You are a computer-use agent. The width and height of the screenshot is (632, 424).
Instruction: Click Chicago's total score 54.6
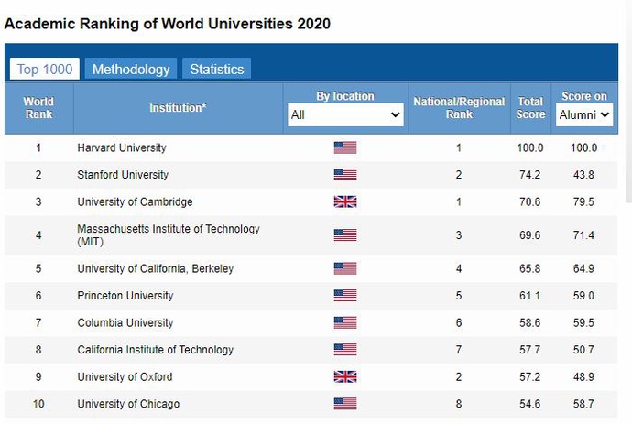coord(530,404)
